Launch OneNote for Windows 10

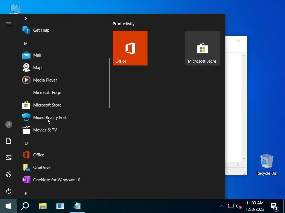[x=56, y=180]
